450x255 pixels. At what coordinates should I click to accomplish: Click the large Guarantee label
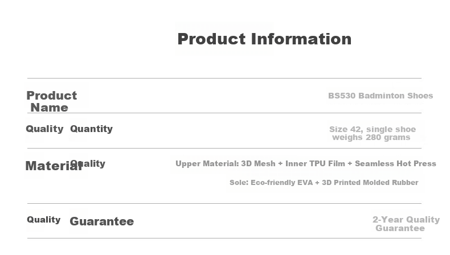point(101,221)
